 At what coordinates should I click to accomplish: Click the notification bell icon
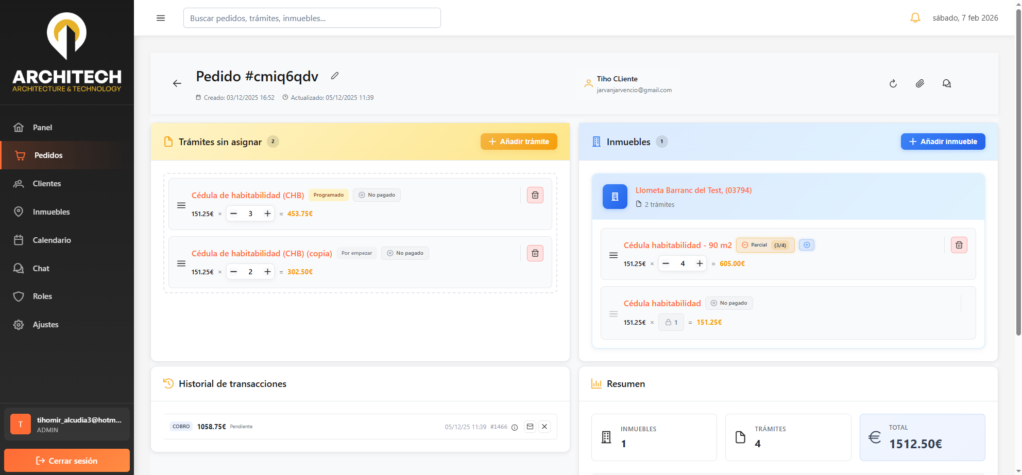(x=915, y=18)
